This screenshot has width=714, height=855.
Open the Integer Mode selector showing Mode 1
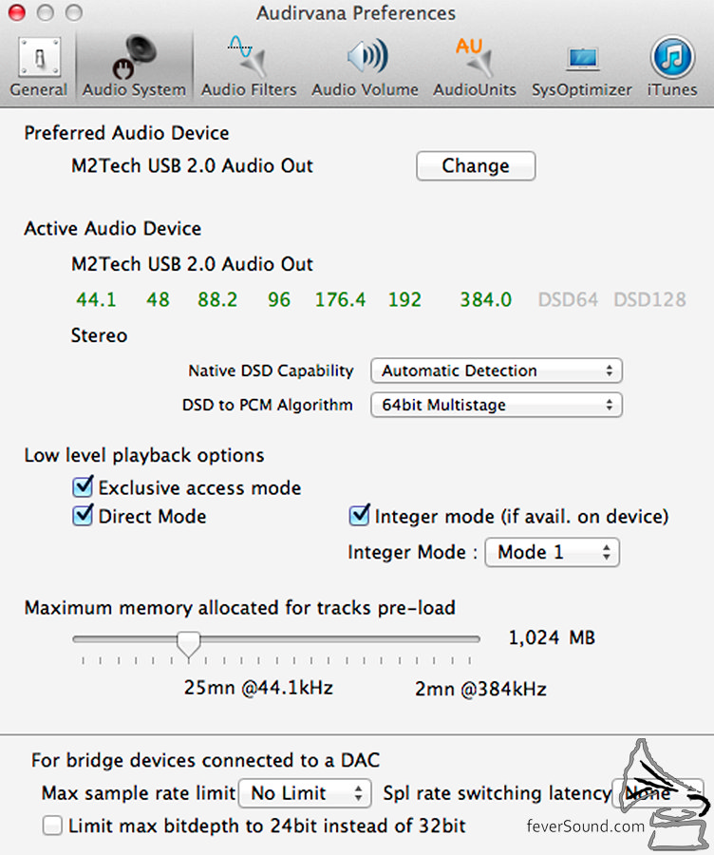click(553, 552)
